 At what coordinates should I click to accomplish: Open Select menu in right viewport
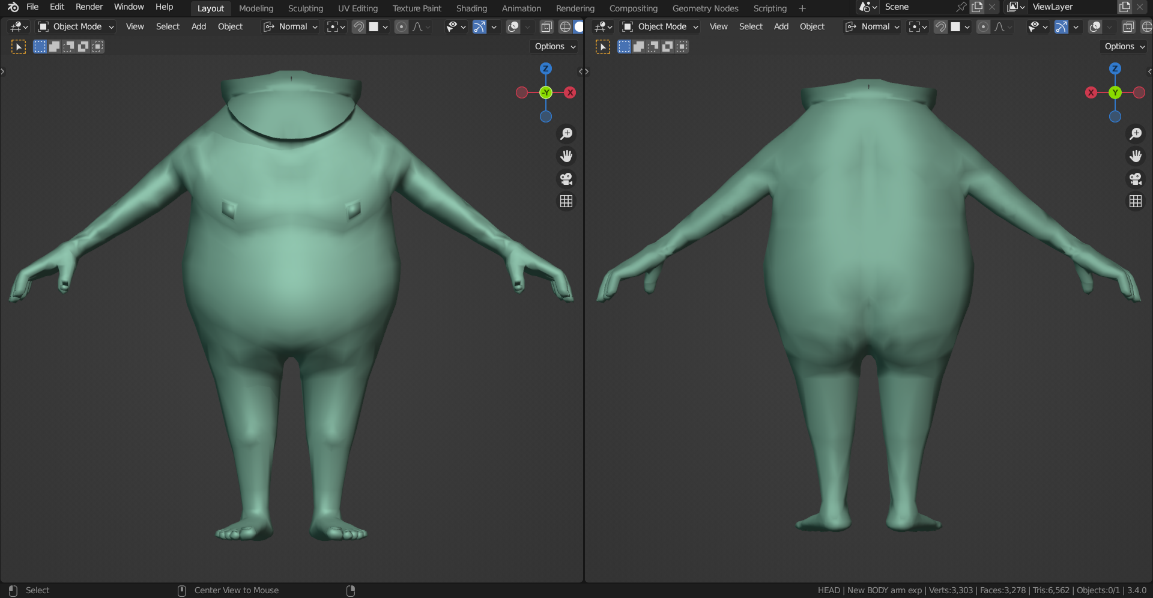[x=751, y=27]
